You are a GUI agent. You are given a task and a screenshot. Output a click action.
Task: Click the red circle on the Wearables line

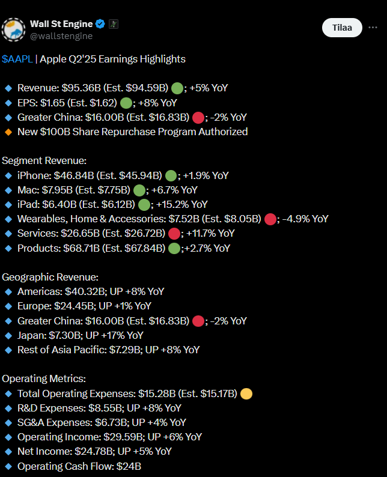point(269,219)
